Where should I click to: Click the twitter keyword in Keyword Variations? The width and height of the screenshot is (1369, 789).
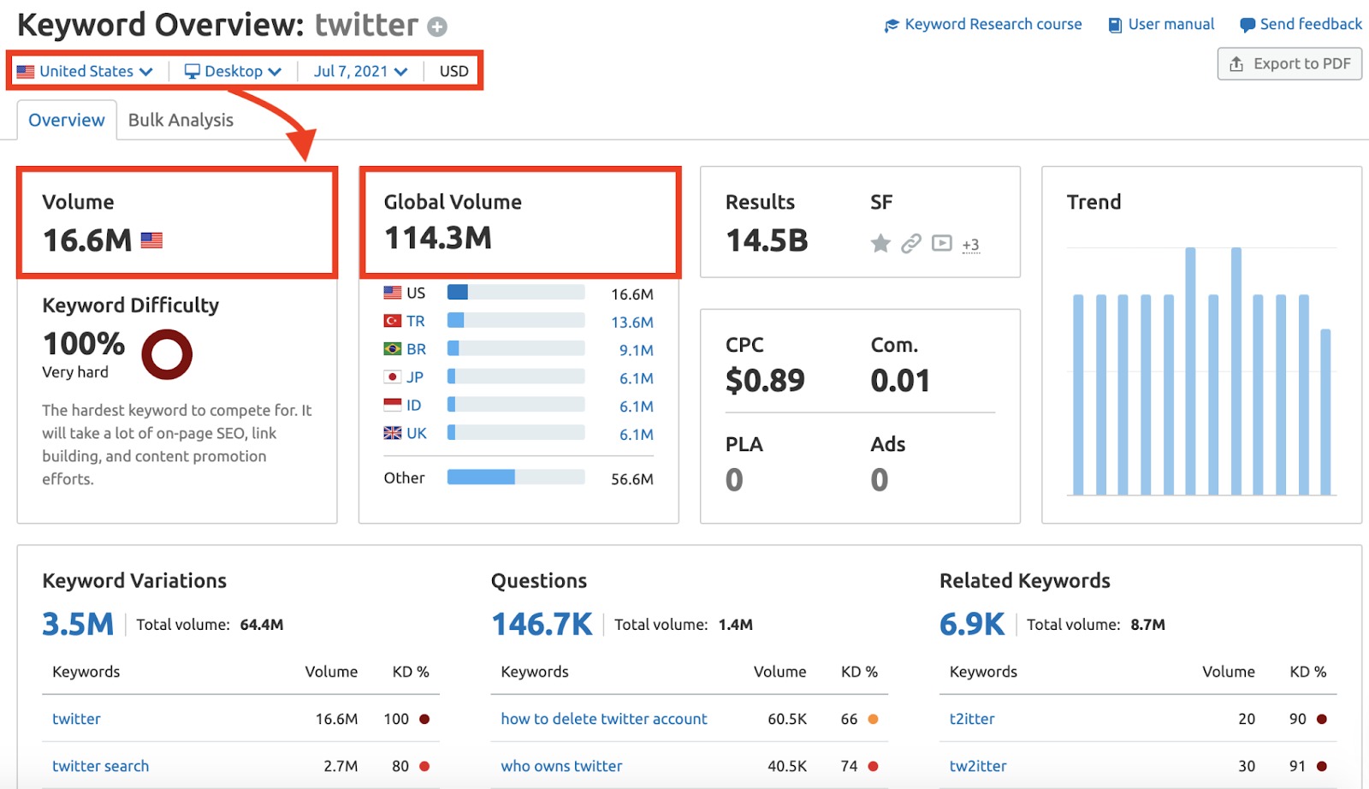[76, 719]
